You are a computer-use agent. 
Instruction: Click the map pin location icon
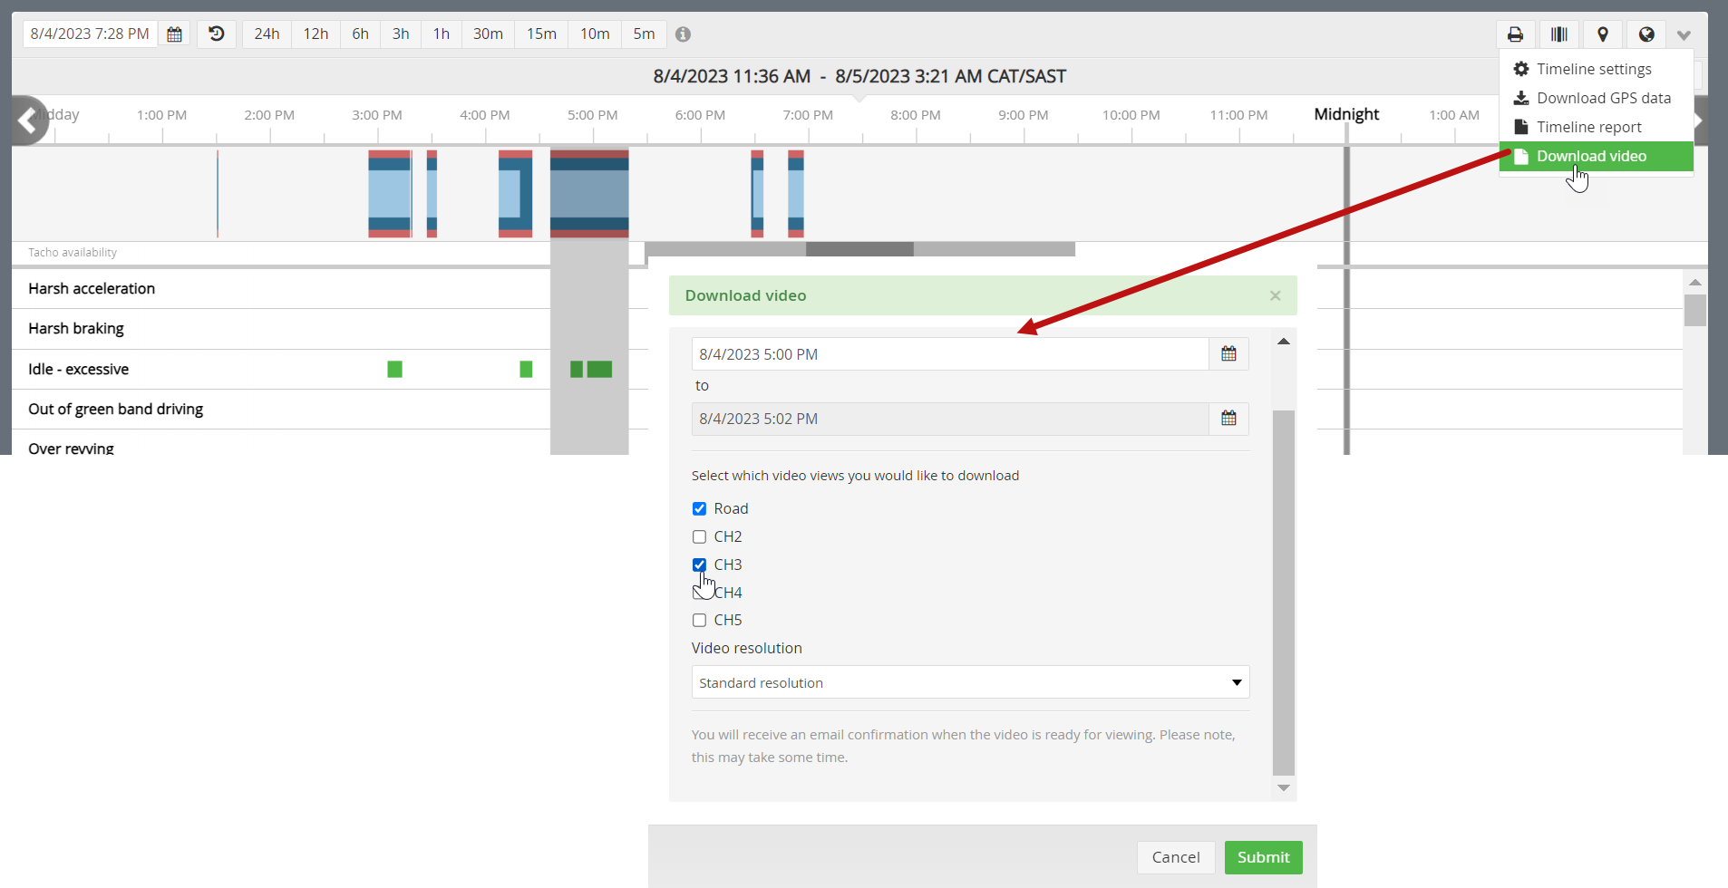pyautogui.click(x=1602, y=34)
